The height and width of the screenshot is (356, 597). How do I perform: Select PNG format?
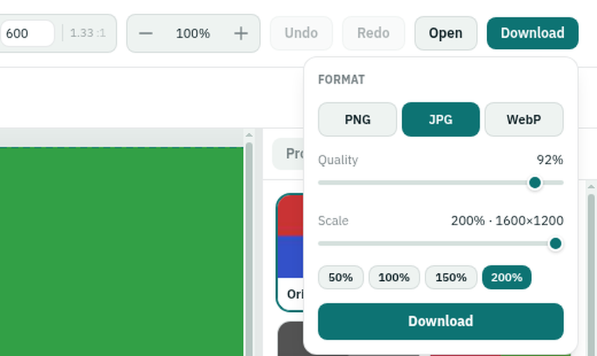tap(357, 119)
